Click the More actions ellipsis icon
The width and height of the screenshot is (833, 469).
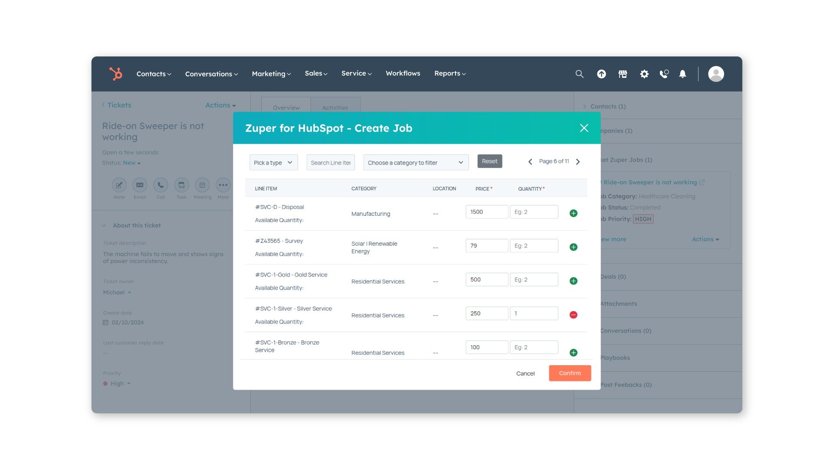(x=223, y=185)
